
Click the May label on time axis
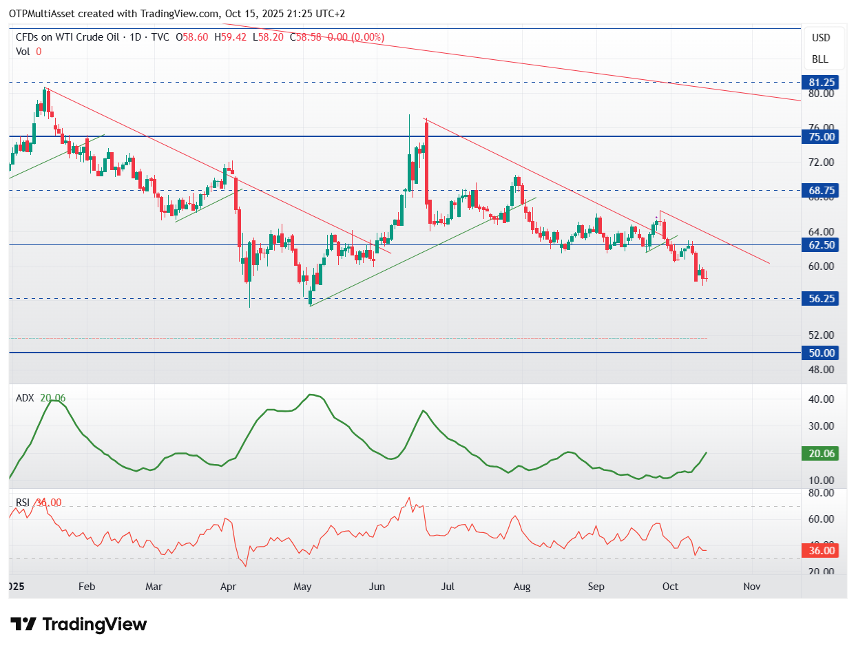[302, 587]
